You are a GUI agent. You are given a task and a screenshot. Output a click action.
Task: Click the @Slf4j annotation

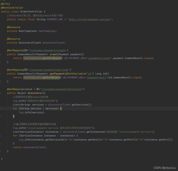pos(5,4)
